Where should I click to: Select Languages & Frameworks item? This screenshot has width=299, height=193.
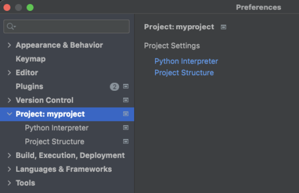click(64, 169)
